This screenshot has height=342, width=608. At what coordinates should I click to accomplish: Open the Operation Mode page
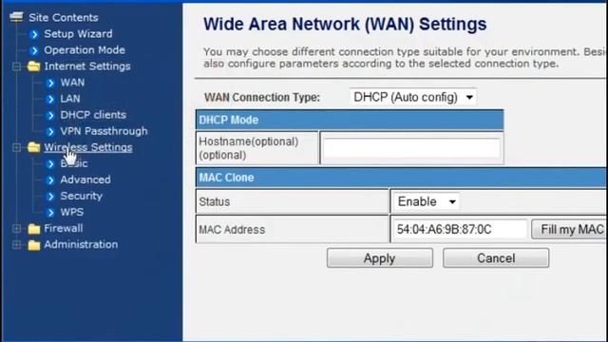(x=85, y=50)
